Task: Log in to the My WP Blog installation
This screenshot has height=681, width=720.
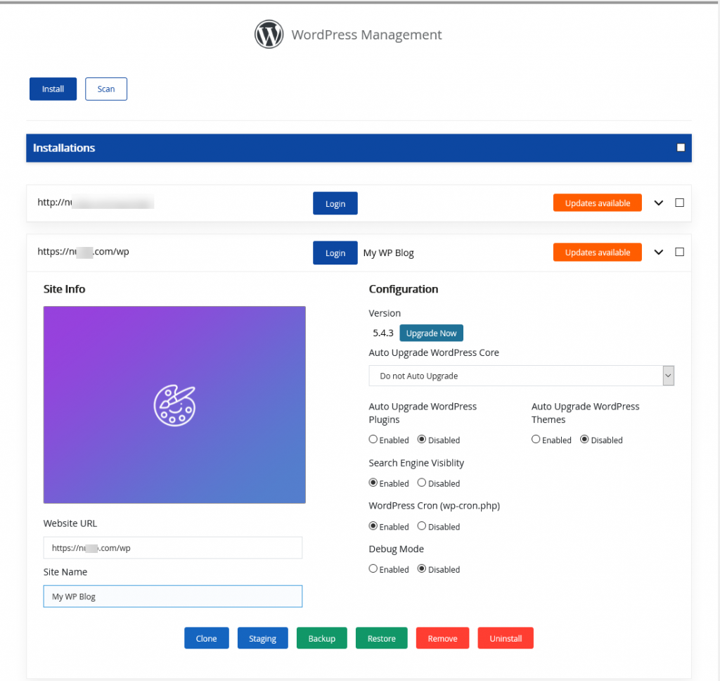Action: 335,253
